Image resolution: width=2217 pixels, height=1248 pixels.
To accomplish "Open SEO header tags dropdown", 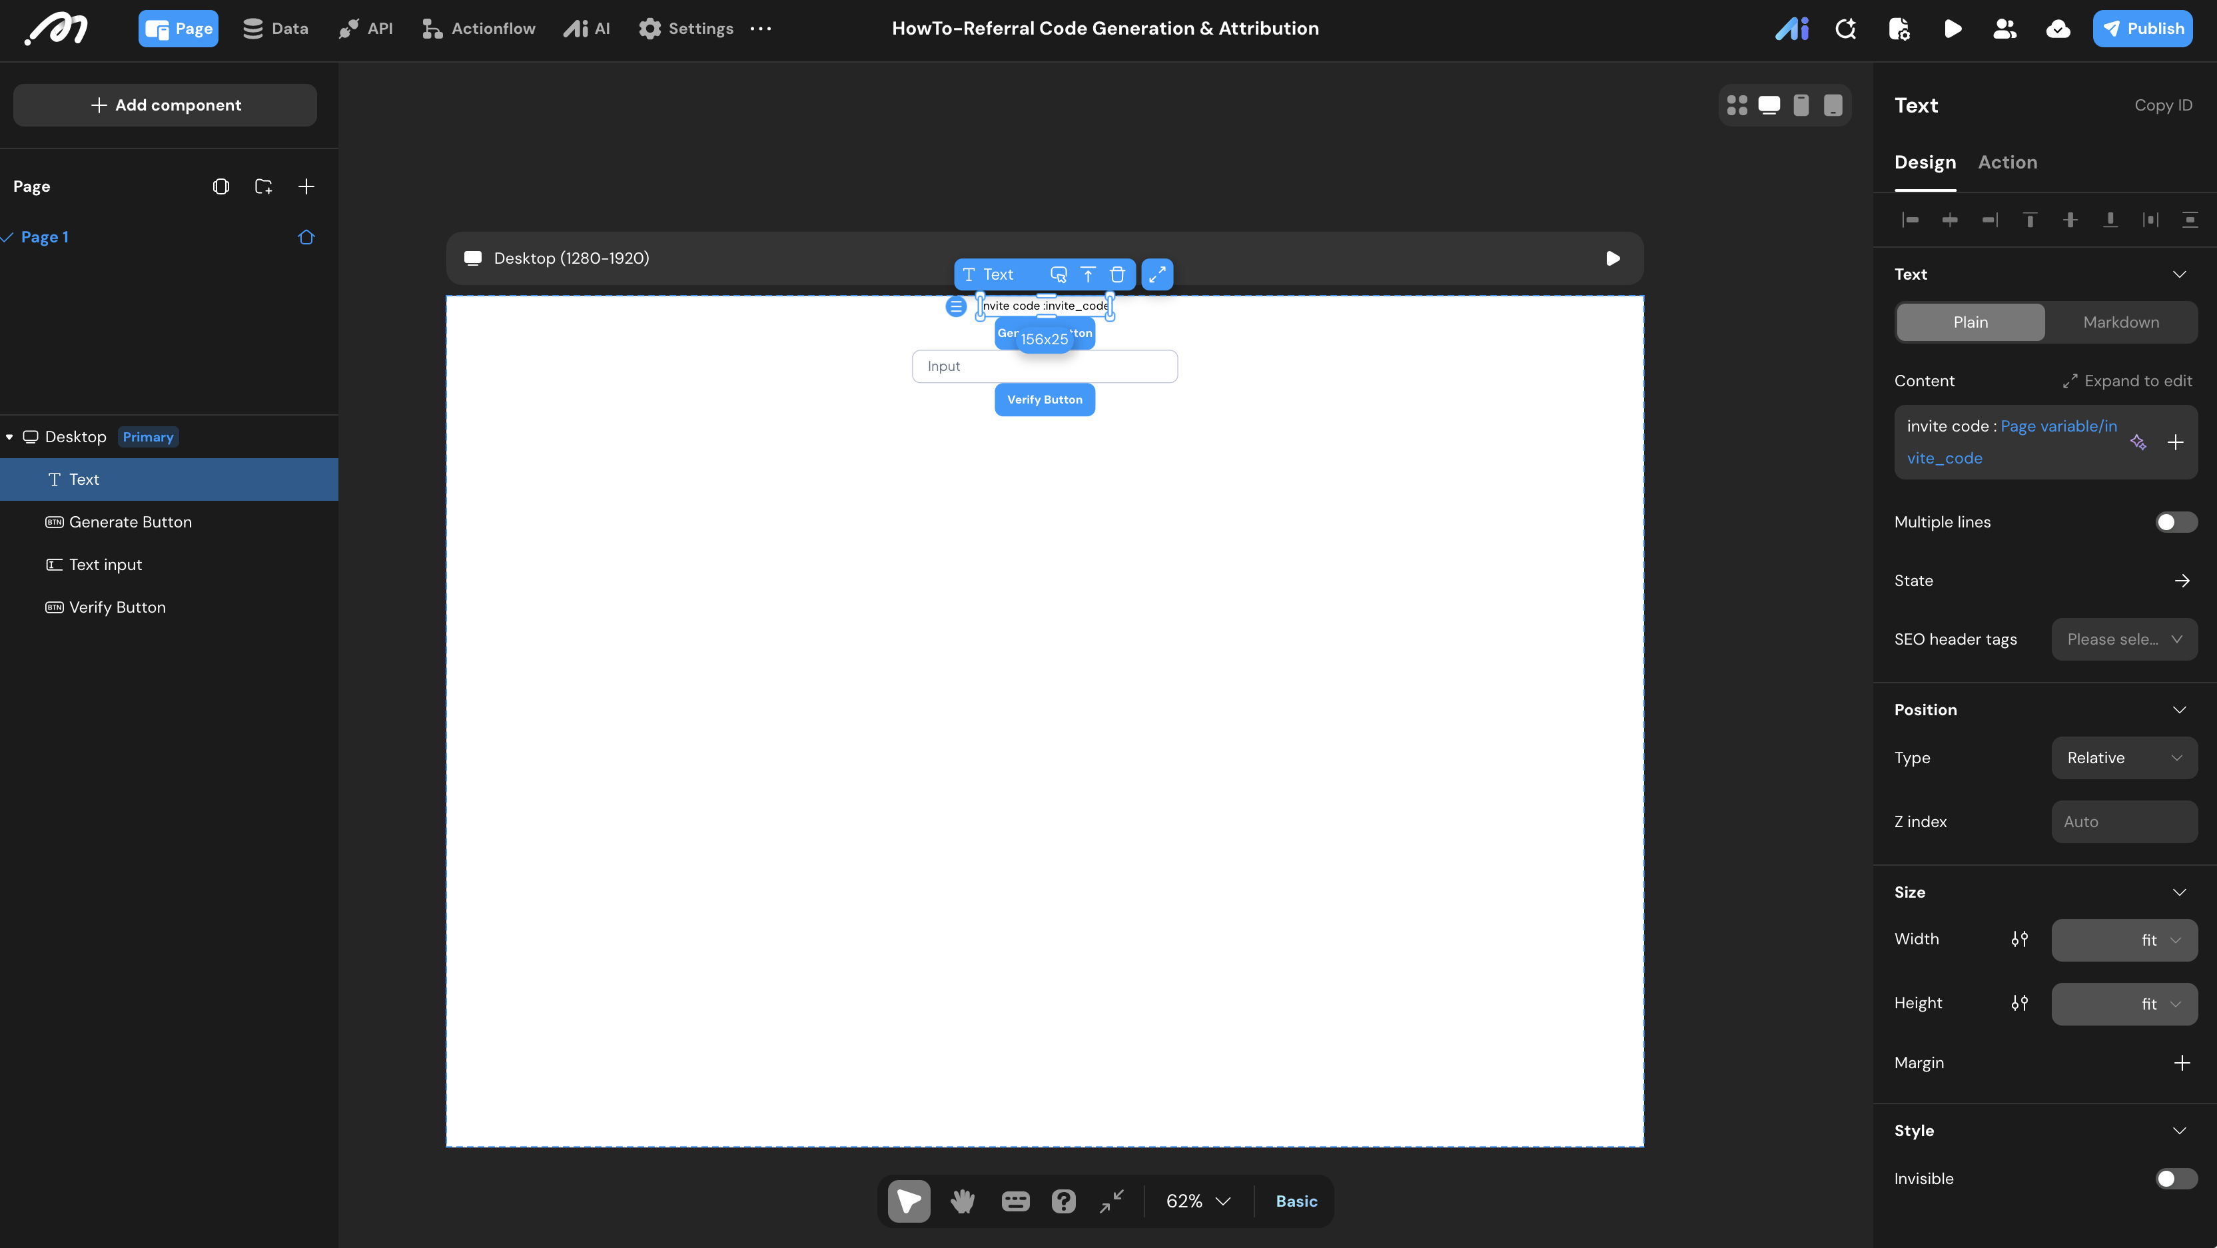I will pyautogui.click(x=2123, y=639).
